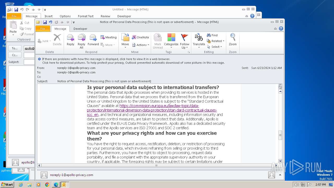Click the Zoom magnifier icon

233,40
